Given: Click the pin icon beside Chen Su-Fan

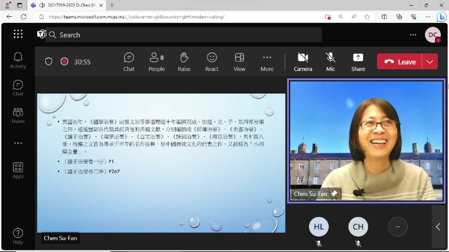Looking at the screenshot, I should coord(334,194).
